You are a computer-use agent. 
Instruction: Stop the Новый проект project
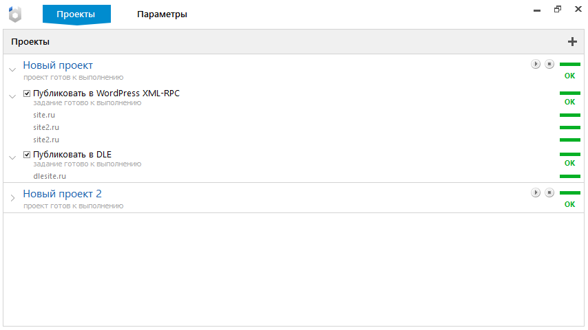(x=549, y=64)
